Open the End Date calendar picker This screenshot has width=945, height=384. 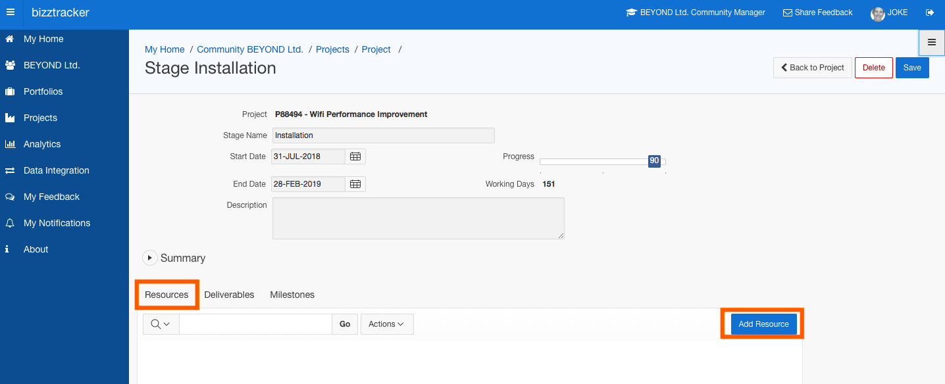click(x=355, y=184)
